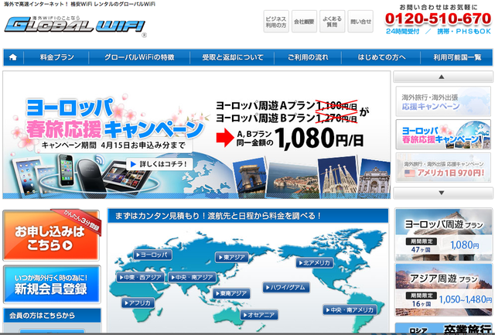Image resolution: width=495 pixels, height=335 pixels.
Task: Select オセアニア region on map
Action: pos(259,315)
